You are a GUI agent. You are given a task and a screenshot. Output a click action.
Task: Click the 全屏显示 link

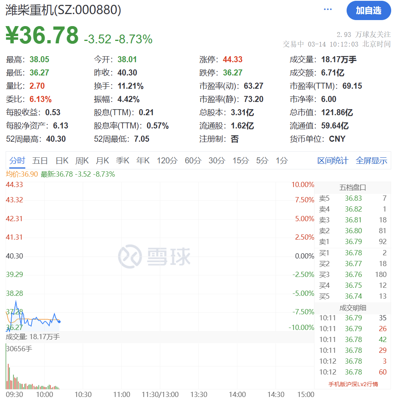point(372,161)
